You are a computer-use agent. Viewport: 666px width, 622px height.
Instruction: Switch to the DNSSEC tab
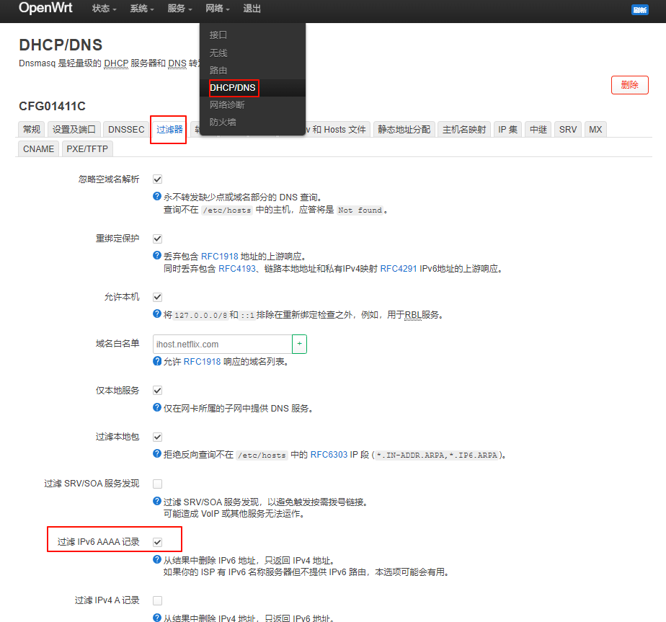(125, 130)
